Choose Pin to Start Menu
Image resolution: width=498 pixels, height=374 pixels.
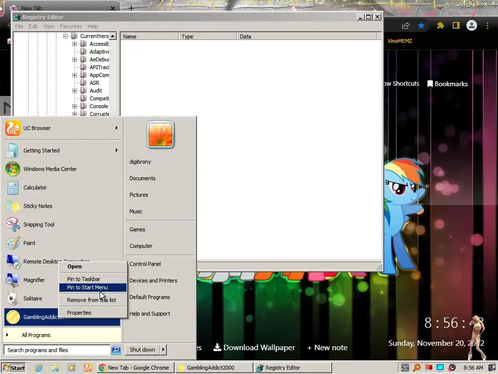pos(93,287)
